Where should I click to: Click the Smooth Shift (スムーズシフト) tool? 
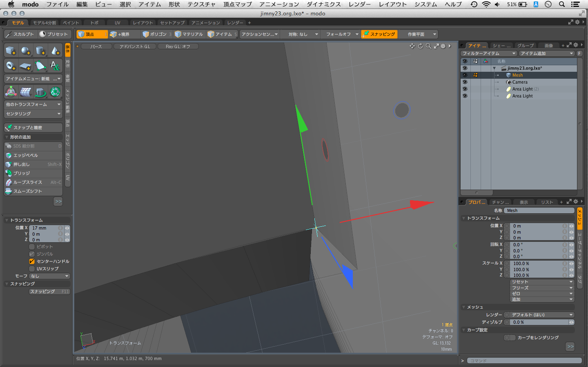pos(33,191)
